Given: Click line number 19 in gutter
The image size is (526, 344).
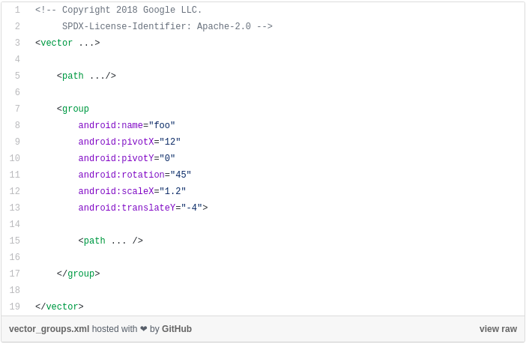Looking at the screenshot, I should click(15, 307).
